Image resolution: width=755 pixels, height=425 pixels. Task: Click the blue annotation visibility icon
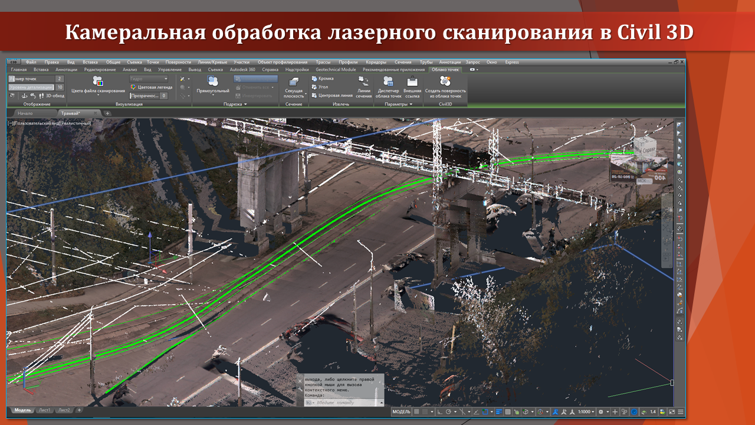point(556,411)
